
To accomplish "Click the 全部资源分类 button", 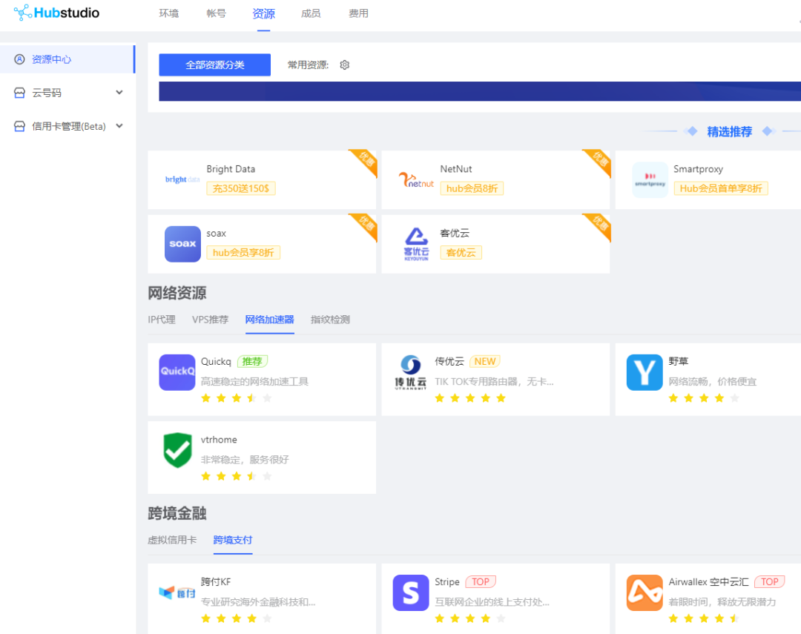I will pyautogui.click(x=214, y=65).
